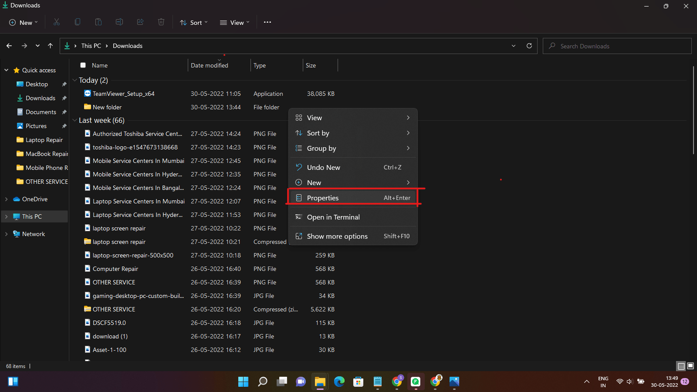Viewport: 697px width, 392px height.
Task: Switch to details view in the status bar
Action: 680,366
